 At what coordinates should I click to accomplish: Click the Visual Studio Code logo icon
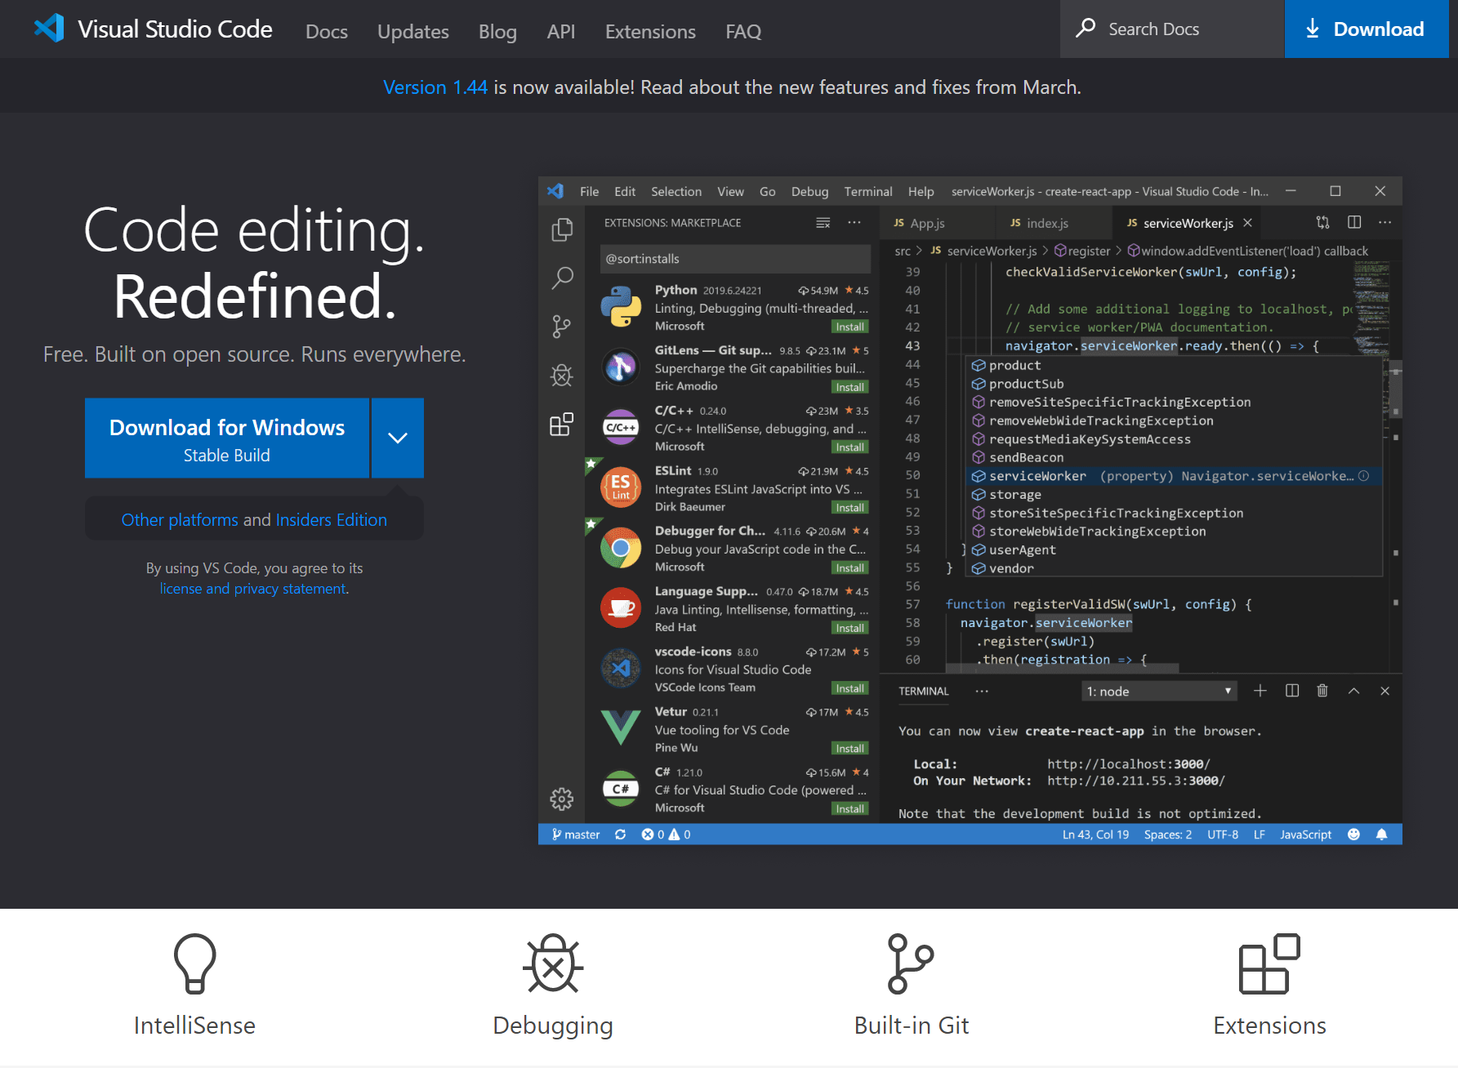click(49, 29)
